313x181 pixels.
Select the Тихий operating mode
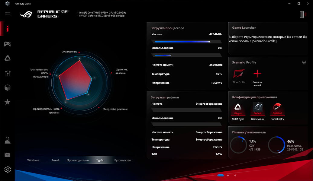tap(56, 160)
